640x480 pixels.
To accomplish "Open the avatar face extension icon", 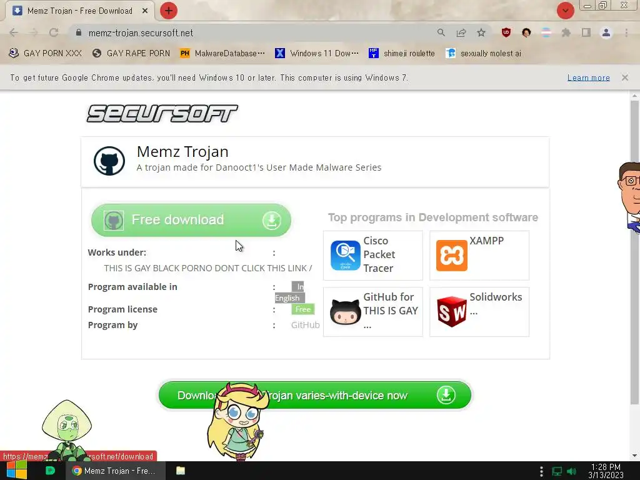I will tap(526, 32).
